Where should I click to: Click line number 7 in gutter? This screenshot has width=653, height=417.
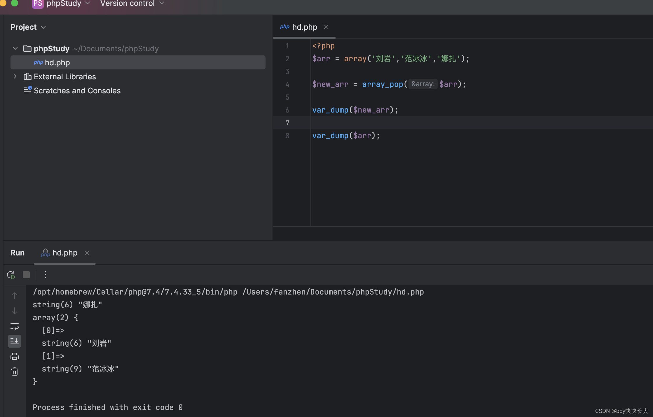pos(287,123)
